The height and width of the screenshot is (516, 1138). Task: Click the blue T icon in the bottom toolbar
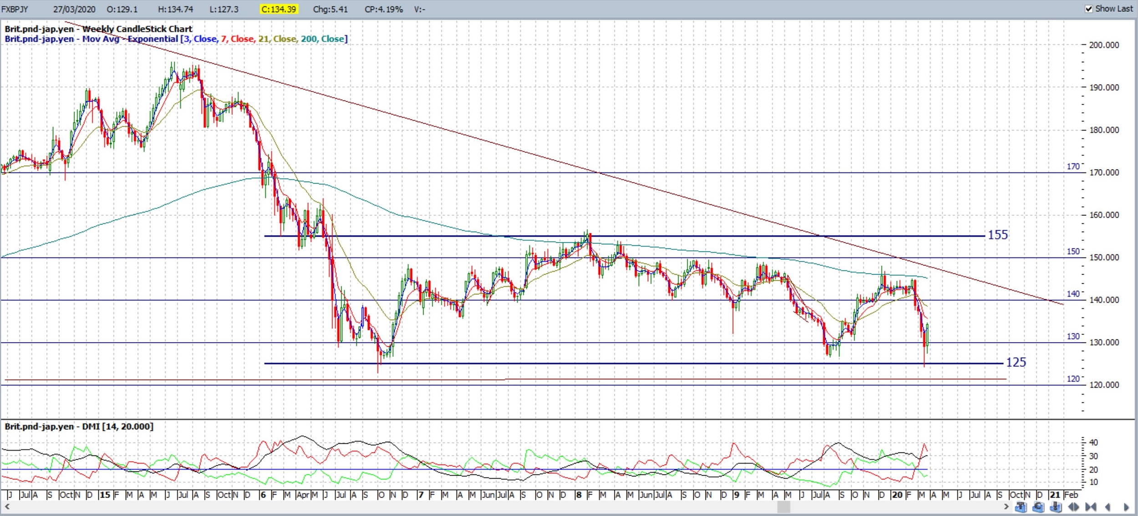pos(1021,507)
